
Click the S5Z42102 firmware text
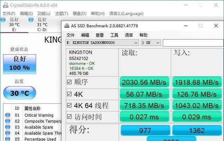point(79,59)
